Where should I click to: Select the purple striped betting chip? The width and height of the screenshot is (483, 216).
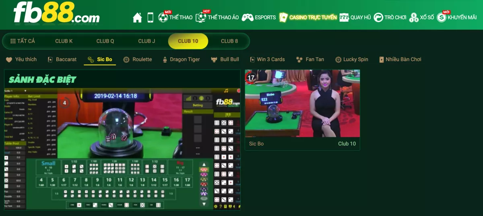204,193
